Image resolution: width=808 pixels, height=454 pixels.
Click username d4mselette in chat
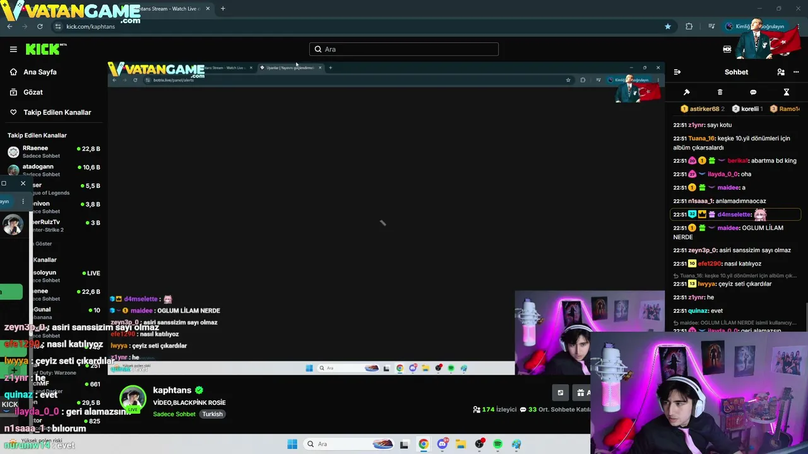pyautogui.click(x=734, y=214)
